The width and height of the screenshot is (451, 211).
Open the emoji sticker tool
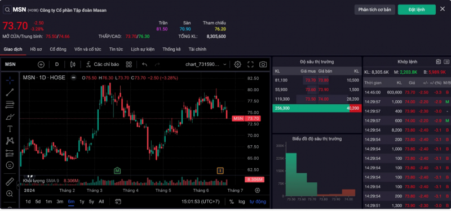(10, 165)
